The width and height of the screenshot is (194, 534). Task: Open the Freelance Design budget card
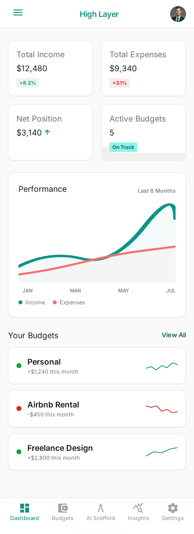[x=97, y=452]
